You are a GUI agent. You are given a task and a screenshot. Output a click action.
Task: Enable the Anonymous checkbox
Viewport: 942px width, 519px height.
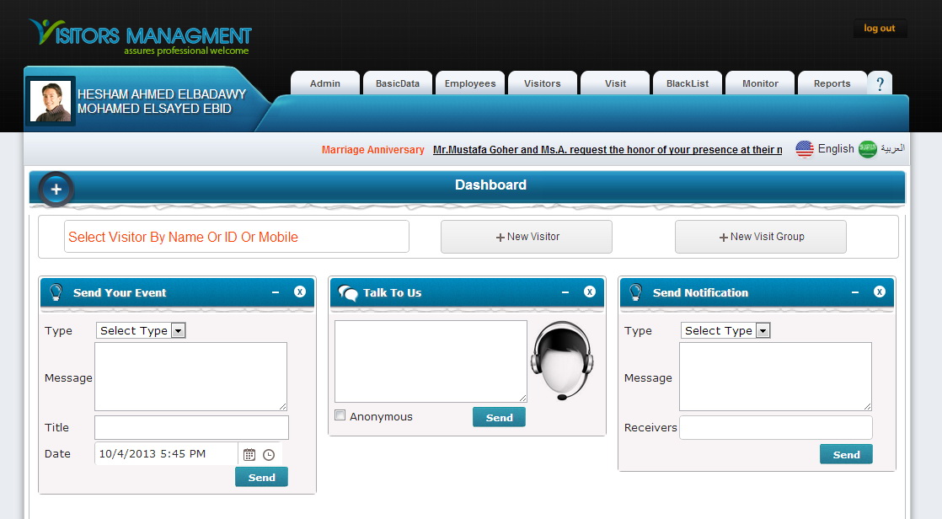click(x=340, y=415)
